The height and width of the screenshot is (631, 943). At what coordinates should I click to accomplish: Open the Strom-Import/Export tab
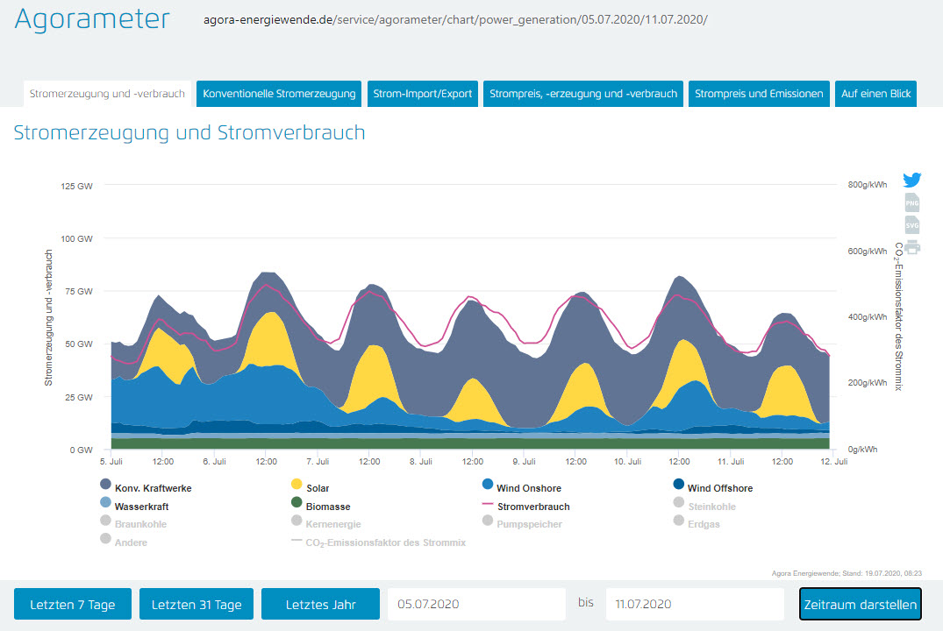pos(422,94)
